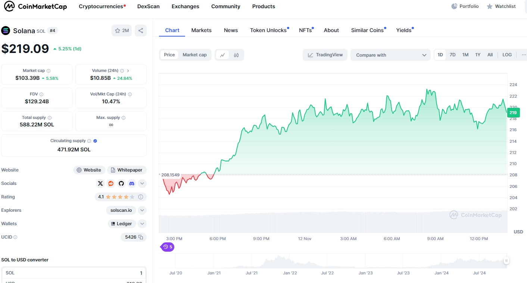Expand more Socials links

click(142, 183)
